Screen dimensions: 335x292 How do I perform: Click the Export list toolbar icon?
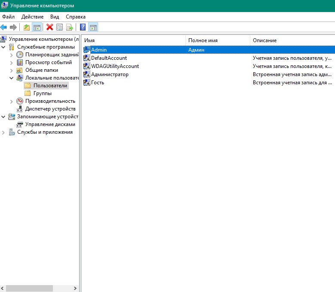tap(69, 28)
